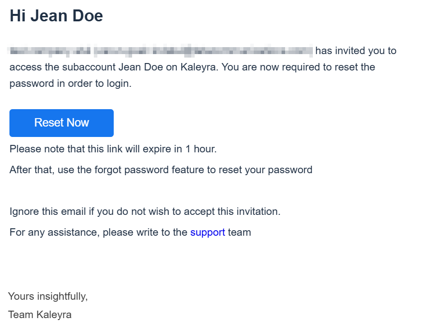Click the word 'team' after support
The image size is (439, 329).
click(x=239, y=232)
